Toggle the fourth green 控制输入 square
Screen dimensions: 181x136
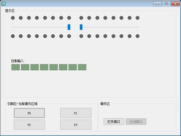click(x=44, y=67)
